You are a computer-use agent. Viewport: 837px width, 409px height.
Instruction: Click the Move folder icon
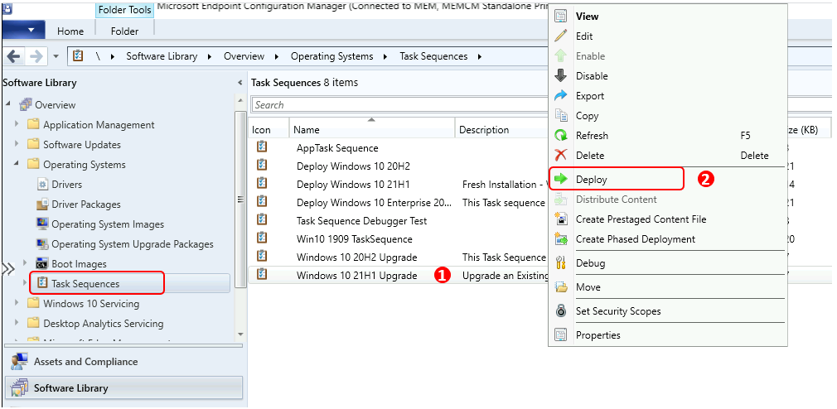click(x=560, y=287)
